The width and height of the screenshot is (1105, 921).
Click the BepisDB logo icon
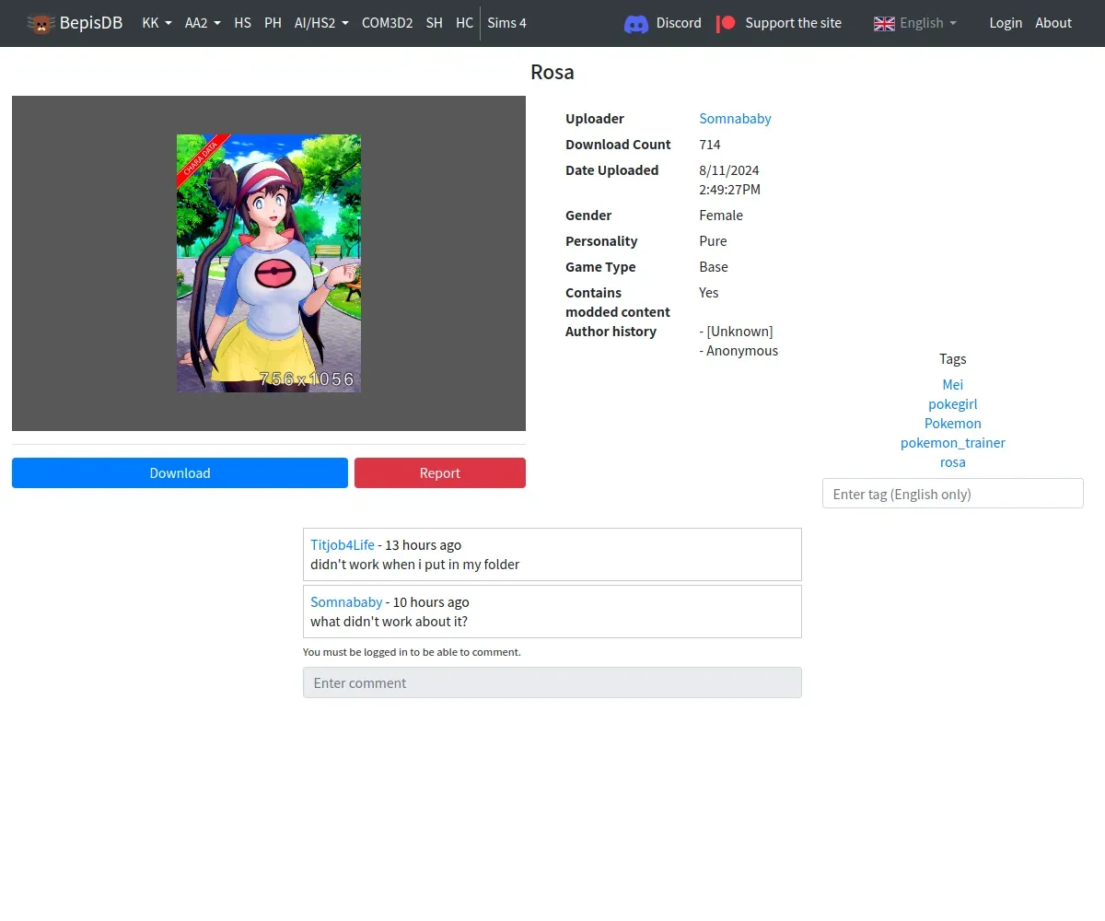(41, 23)
